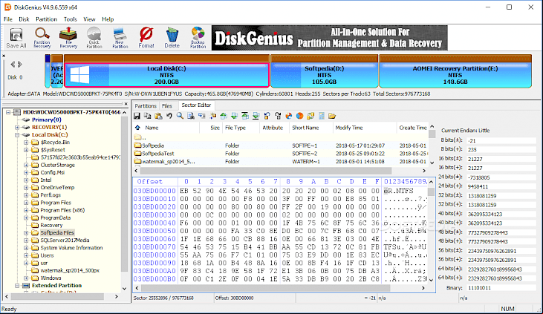Image resolution: width=543 pixels, height=314 pixels.
Task: Select the SoftpediaTest folder row
Action: click(281, 154)
